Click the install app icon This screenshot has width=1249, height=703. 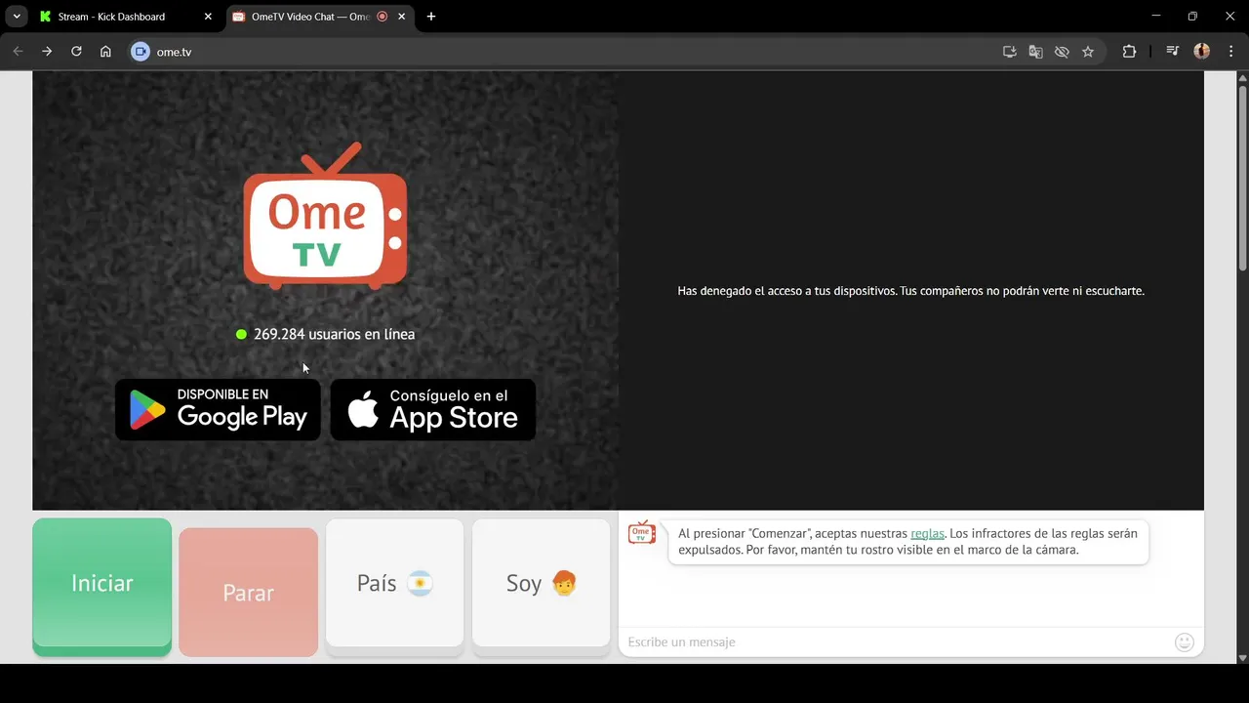[x=1010, y=52]
